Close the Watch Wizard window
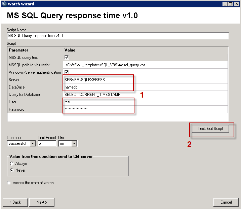This screenshot has width=241, height=209. coord(237,4)
